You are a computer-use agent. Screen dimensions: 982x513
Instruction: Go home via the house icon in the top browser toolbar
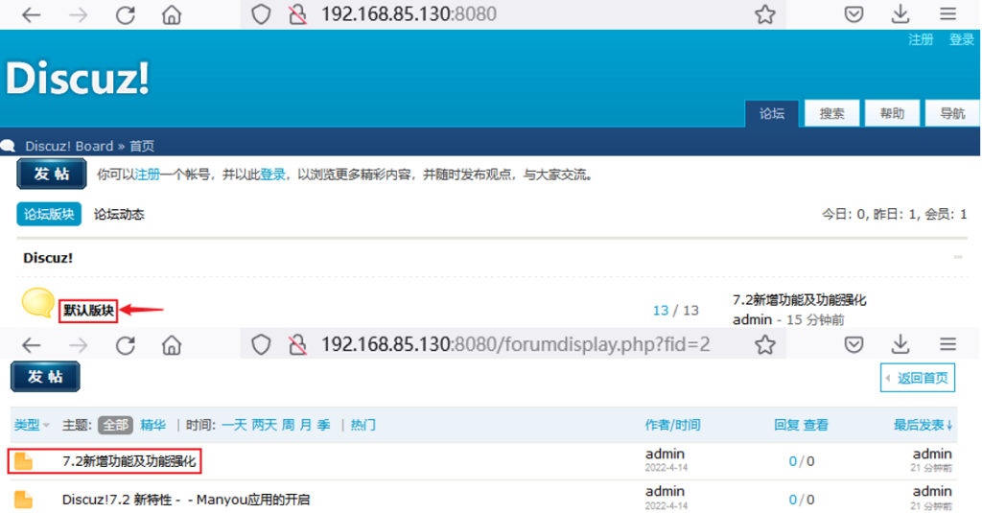click(171, 14)
